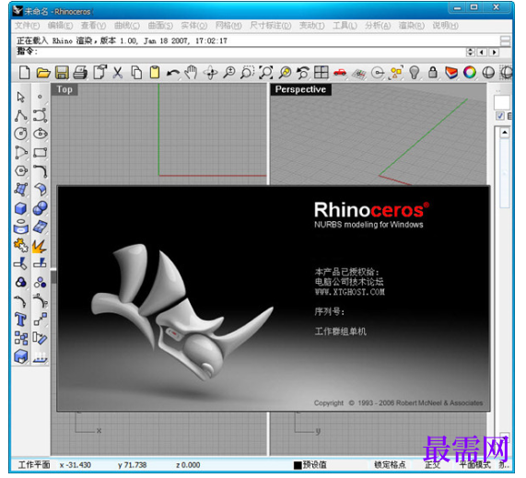Click the Lock objects padlock icon
The height and width of the screenshot is (478, 526).
(x=433, y=72)
